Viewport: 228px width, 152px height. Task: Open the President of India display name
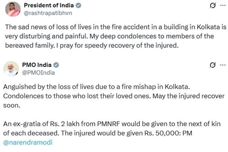(x=49, y=5)
